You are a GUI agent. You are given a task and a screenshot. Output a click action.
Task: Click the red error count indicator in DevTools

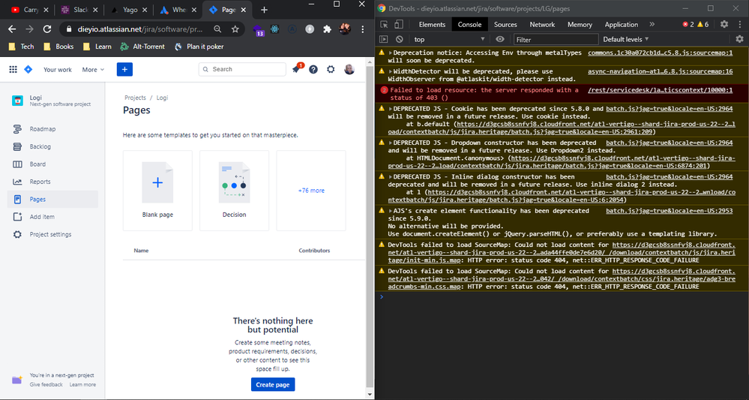point(688,24)
